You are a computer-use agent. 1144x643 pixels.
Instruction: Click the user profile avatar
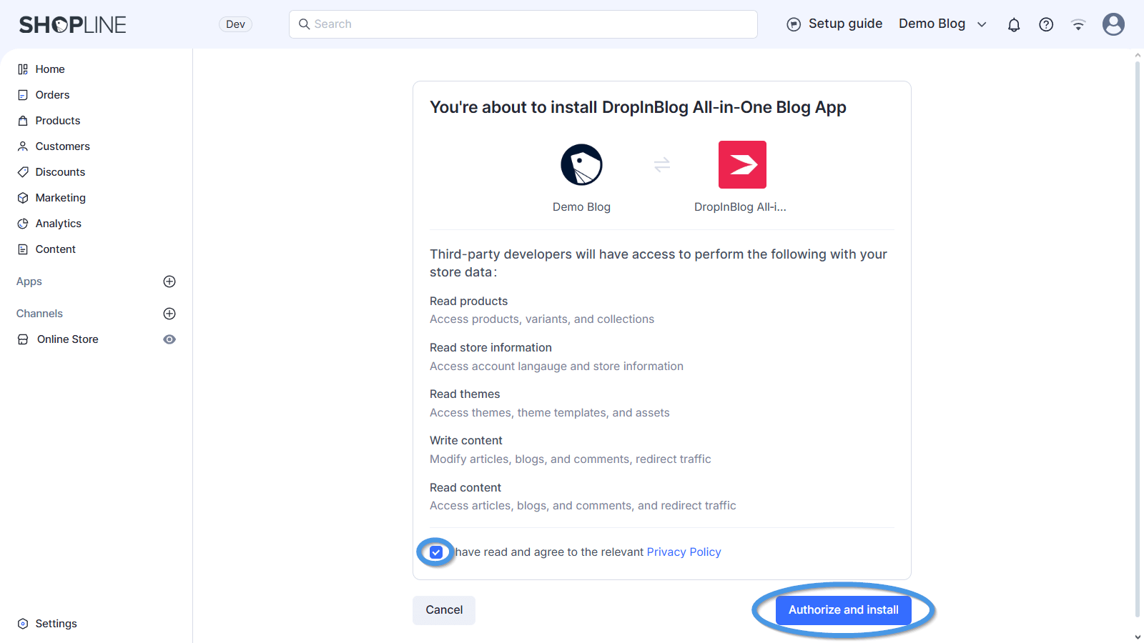(1113, 24)
